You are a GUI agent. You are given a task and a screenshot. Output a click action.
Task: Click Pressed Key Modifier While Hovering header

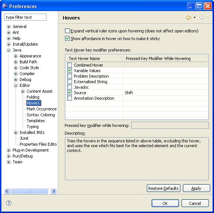click(165, 58)
